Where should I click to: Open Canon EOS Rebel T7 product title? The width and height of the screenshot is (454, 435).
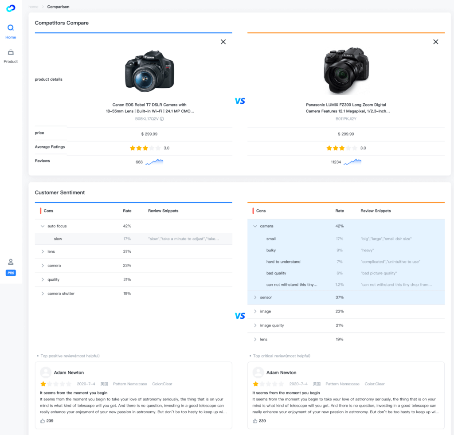149,108
